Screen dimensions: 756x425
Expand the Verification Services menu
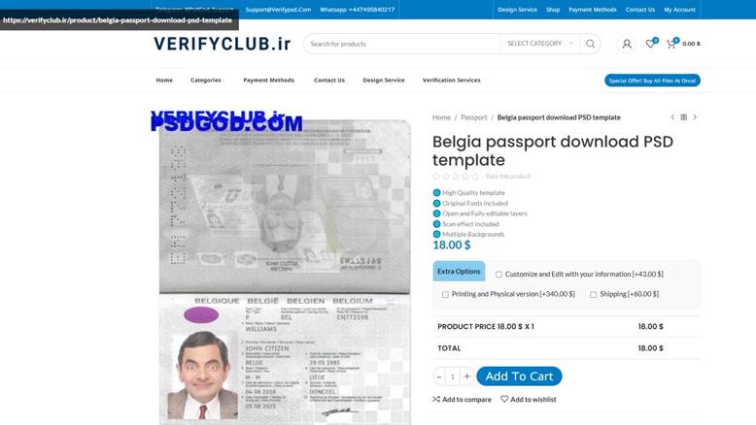tap(452, 80)
